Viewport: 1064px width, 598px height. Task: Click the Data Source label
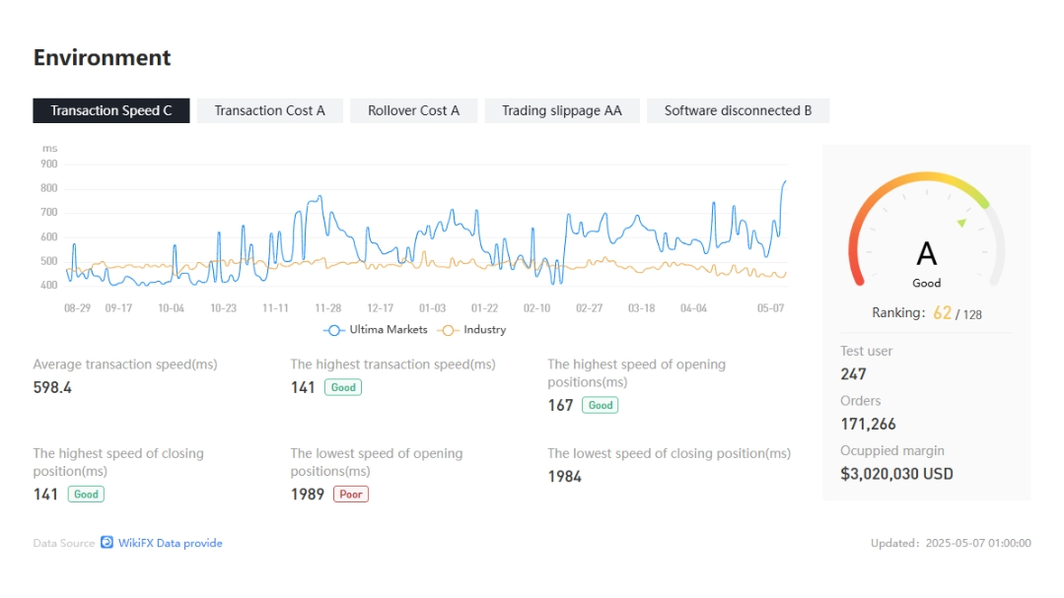click(x=64, y=543)
